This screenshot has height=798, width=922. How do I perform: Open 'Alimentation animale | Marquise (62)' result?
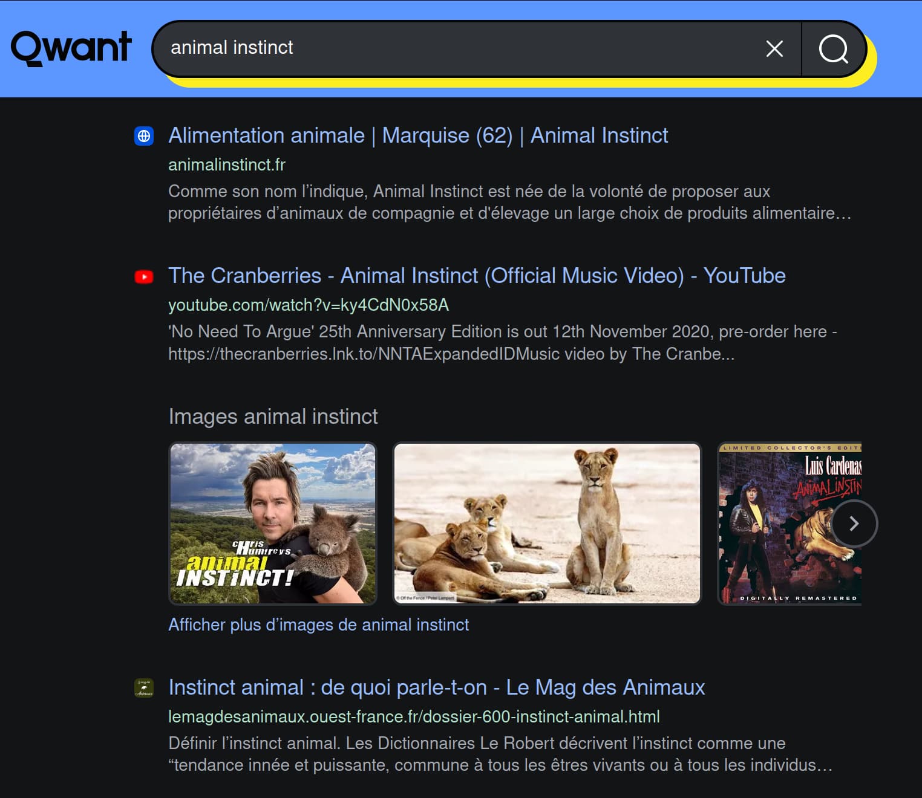point(418,135)
